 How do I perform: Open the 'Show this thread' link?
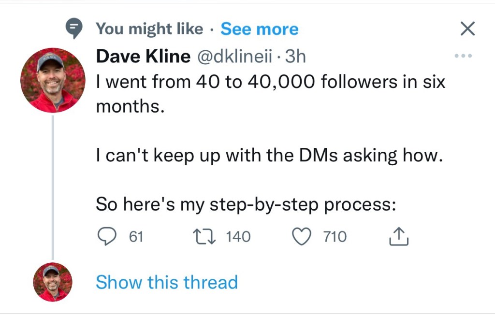[x=167, y=282]
